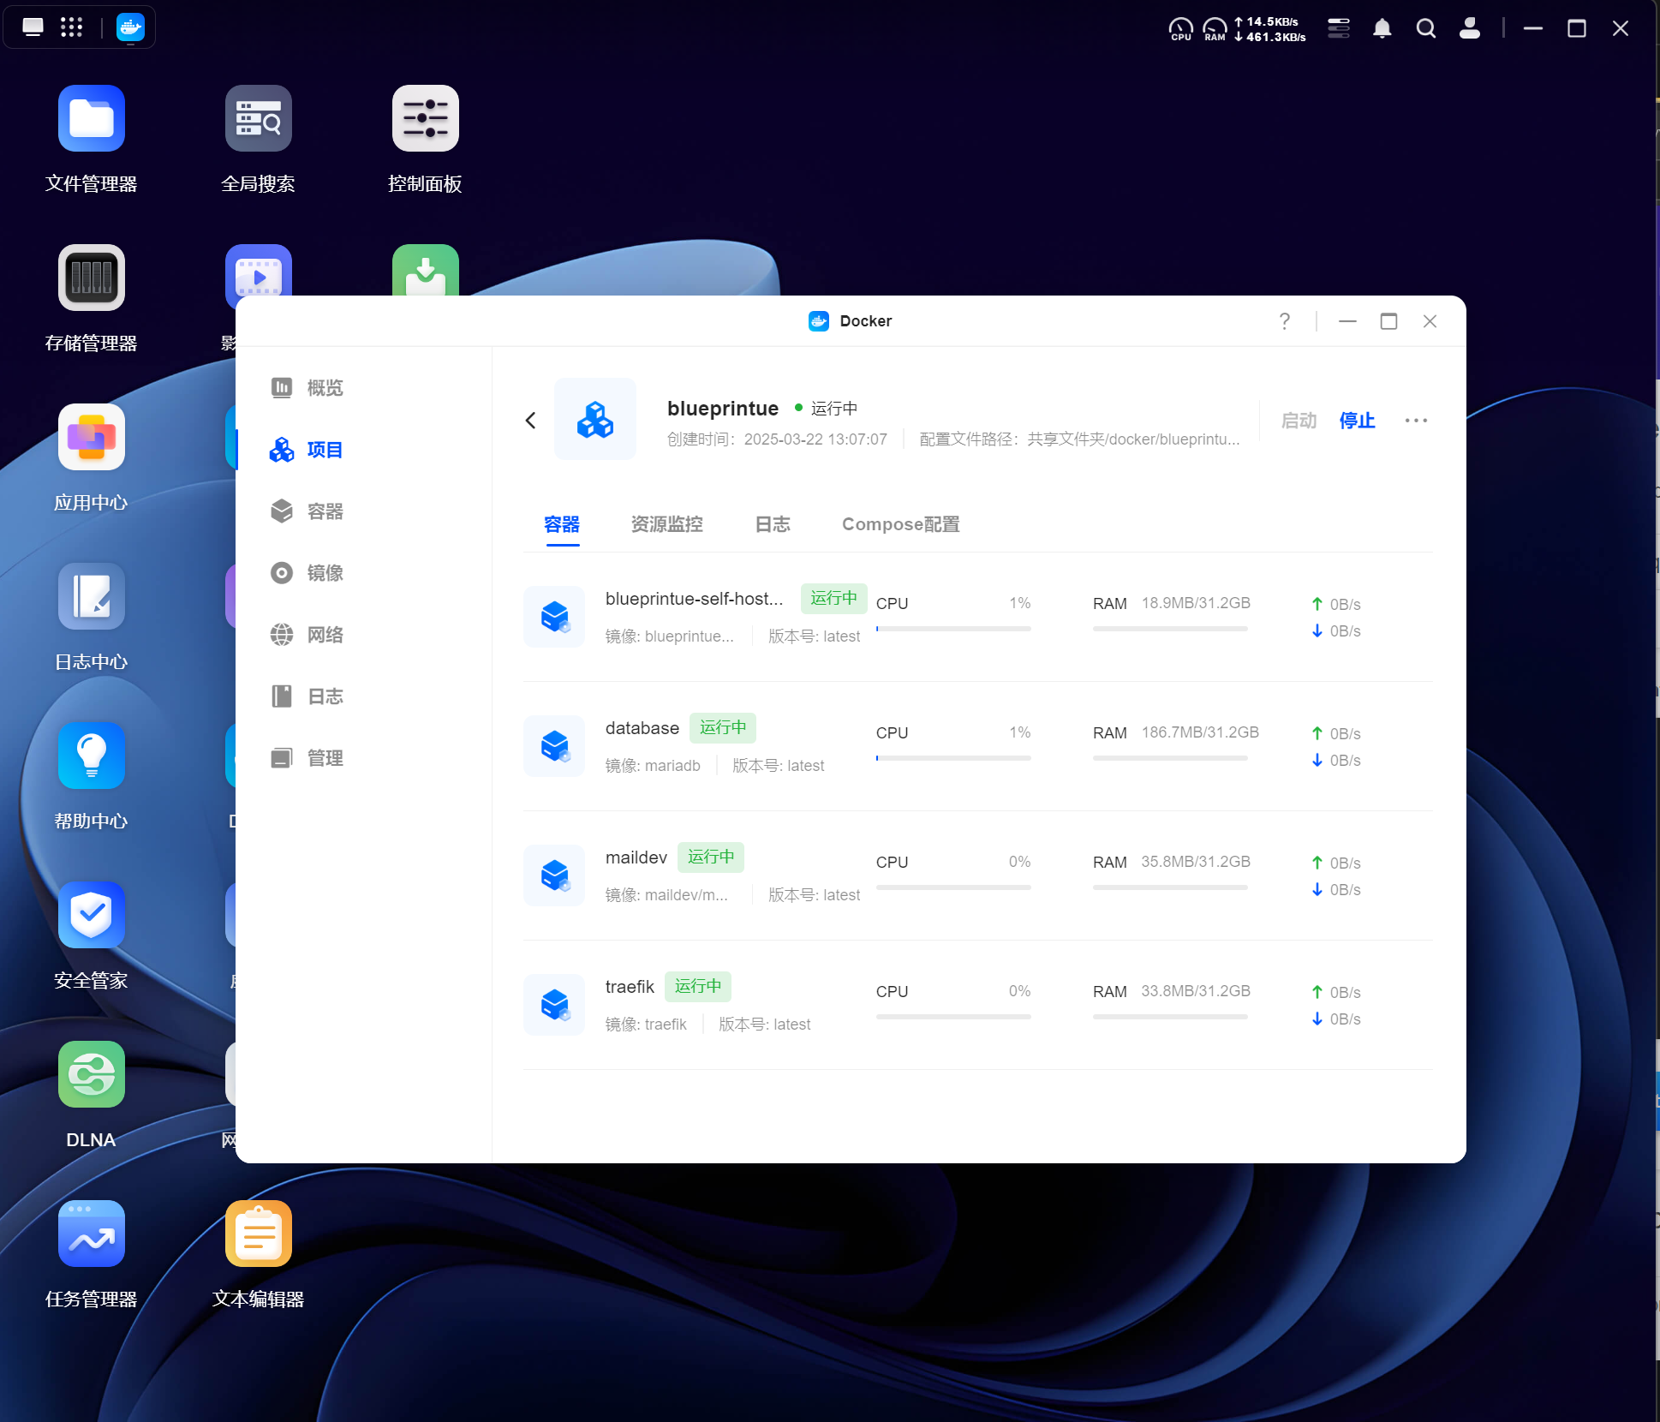Click the RAM gauge in the top bar
The width and height of the screenshot is (1660, 1422).
click(x=1215, y=29)
